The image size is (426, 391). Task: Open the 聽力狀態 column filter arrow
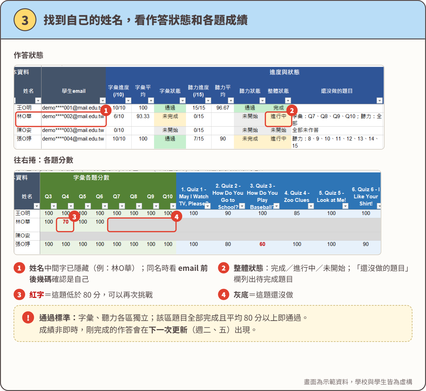coord(262,101)
